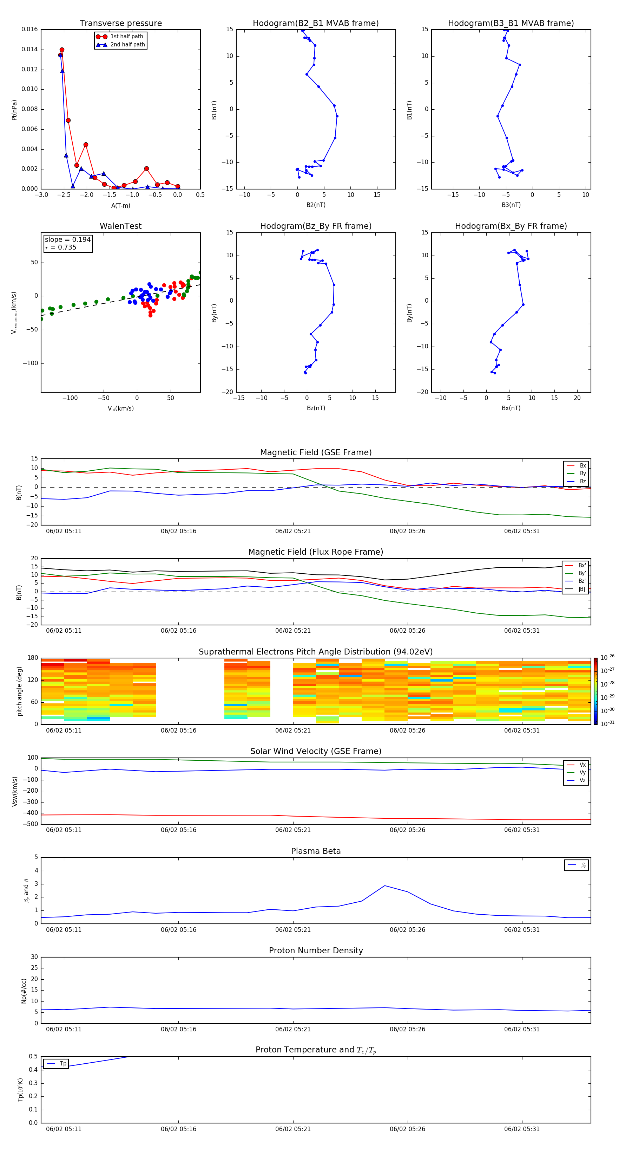Click the "Proton Number Density" title
The height and width of the screenshot is (1160, 632).
coord(316,950)
